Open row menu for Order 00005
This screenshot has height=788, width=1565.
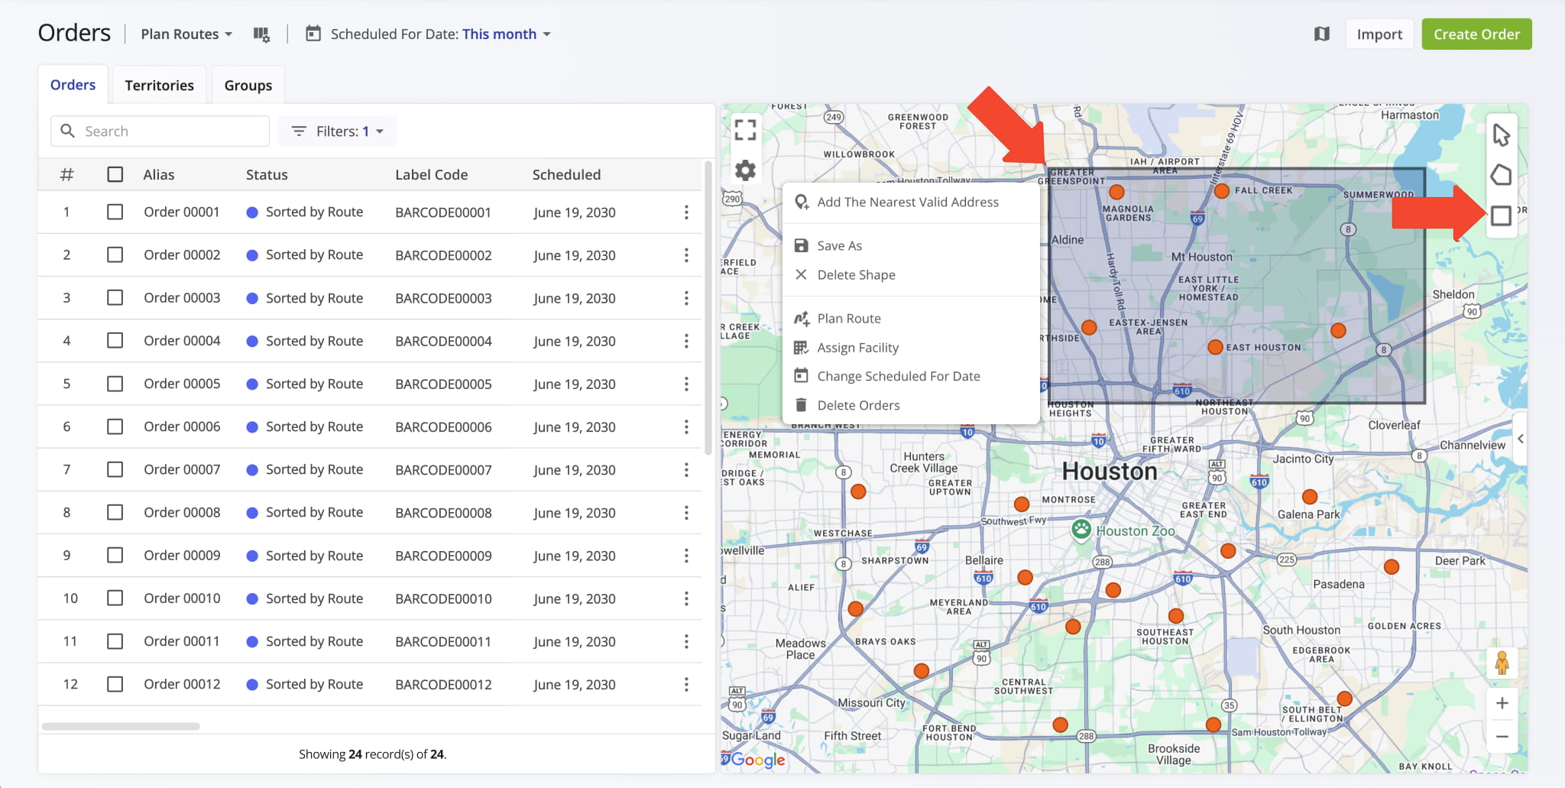click(686, 384)
